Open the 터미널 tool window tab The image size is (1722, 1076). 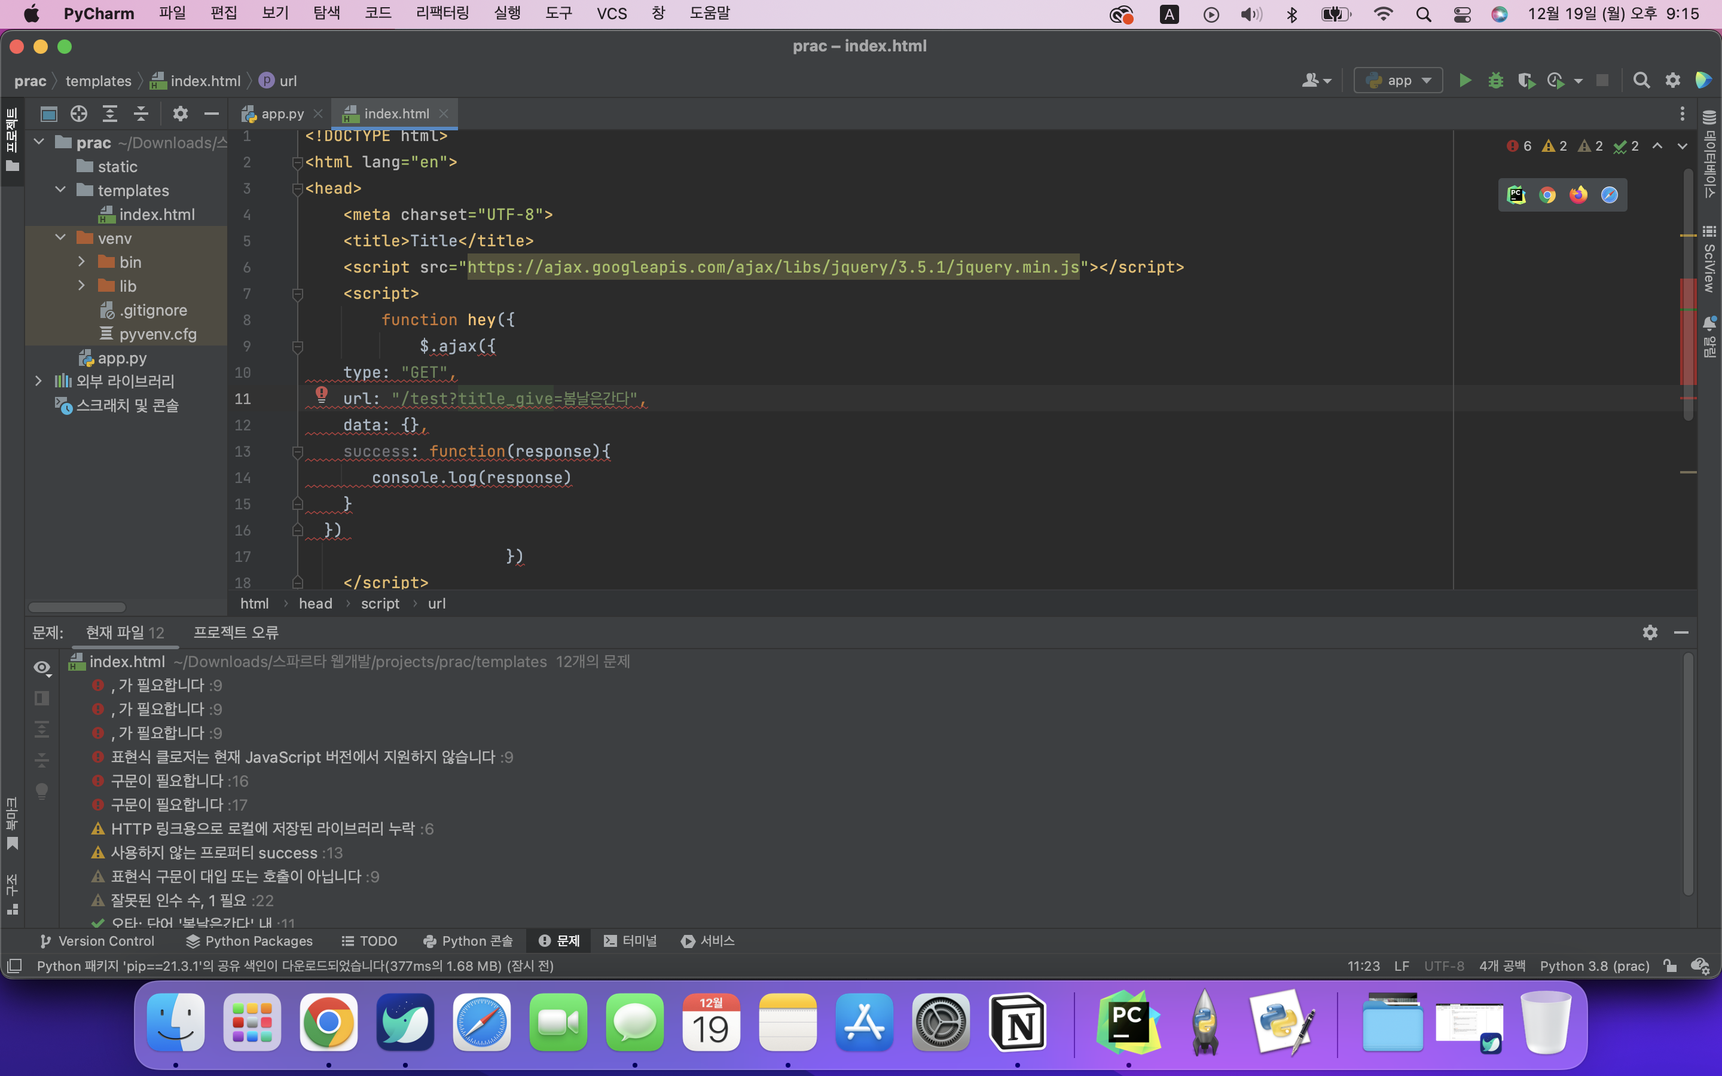point(630,941)
